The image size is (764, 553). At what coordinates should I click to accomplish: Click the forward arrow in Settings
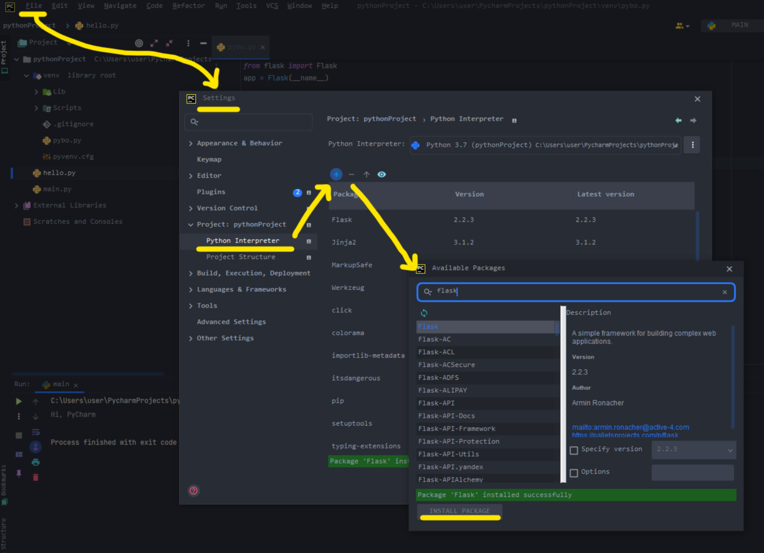[693, 120]
